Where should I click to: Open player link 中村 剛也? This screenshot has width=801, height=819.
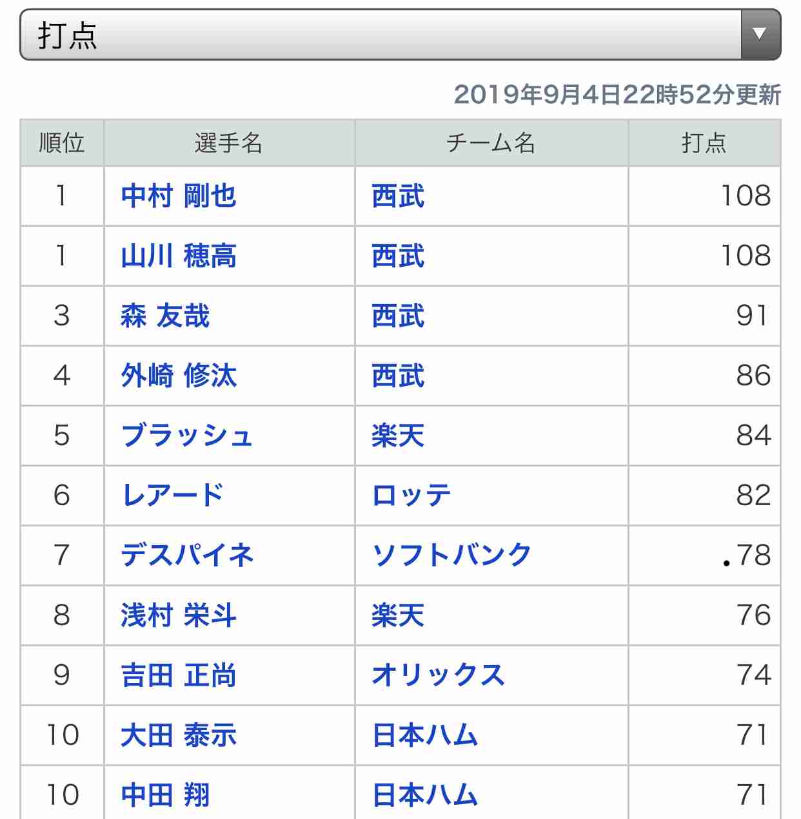point(179,196)
